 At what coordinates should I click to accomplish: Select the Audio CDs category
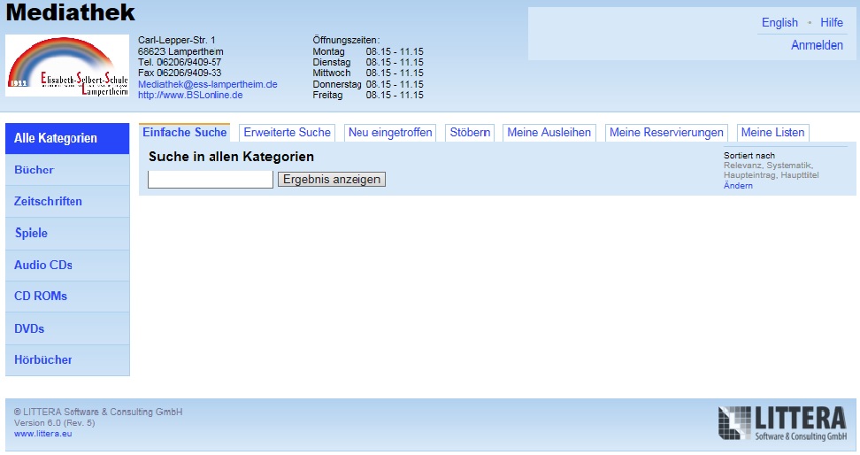(43, 266)
